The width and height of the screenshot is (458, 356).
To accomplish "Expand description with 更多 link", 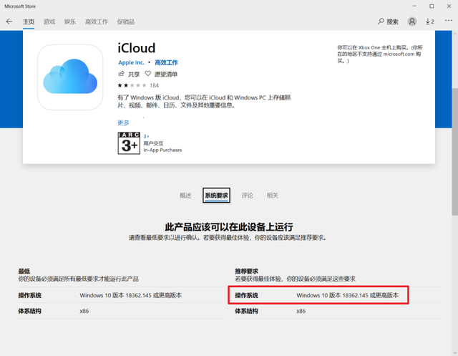I will tap(123, 122).
